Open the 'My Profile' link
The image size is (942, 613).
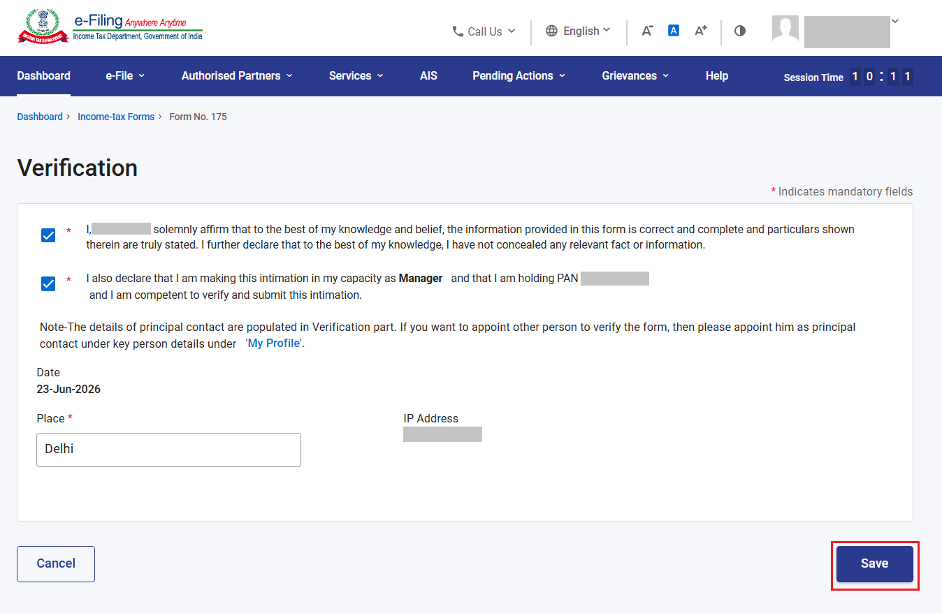click(x=275, y=344)
